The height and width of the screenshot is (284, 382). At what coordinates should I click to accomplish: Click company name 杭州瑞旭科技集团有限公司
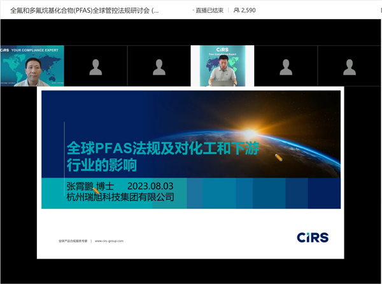click(x=120, y=197)
